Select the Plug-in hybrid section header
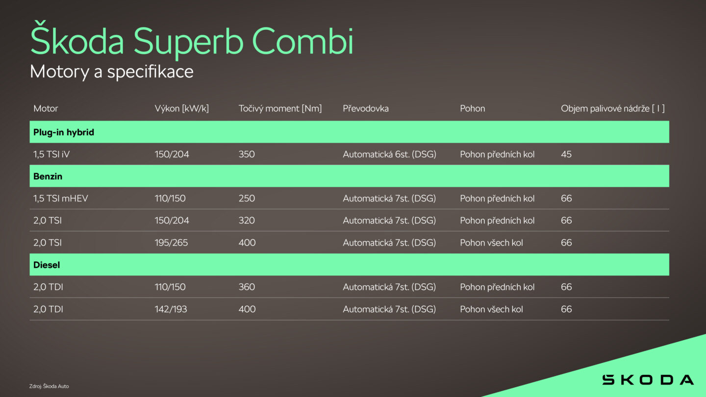Viewport: 706px width, 397px height. point(349,132)
